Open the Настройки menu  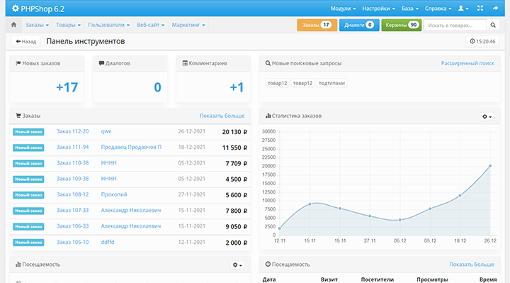tap(378, 9)
